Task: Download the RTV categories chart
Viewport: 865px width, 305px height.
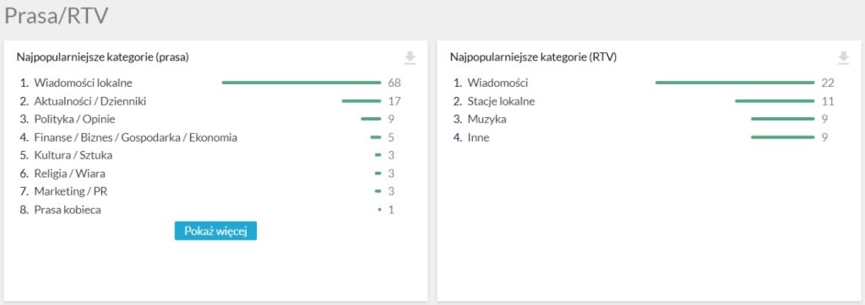Action: (x=843, y=57)
